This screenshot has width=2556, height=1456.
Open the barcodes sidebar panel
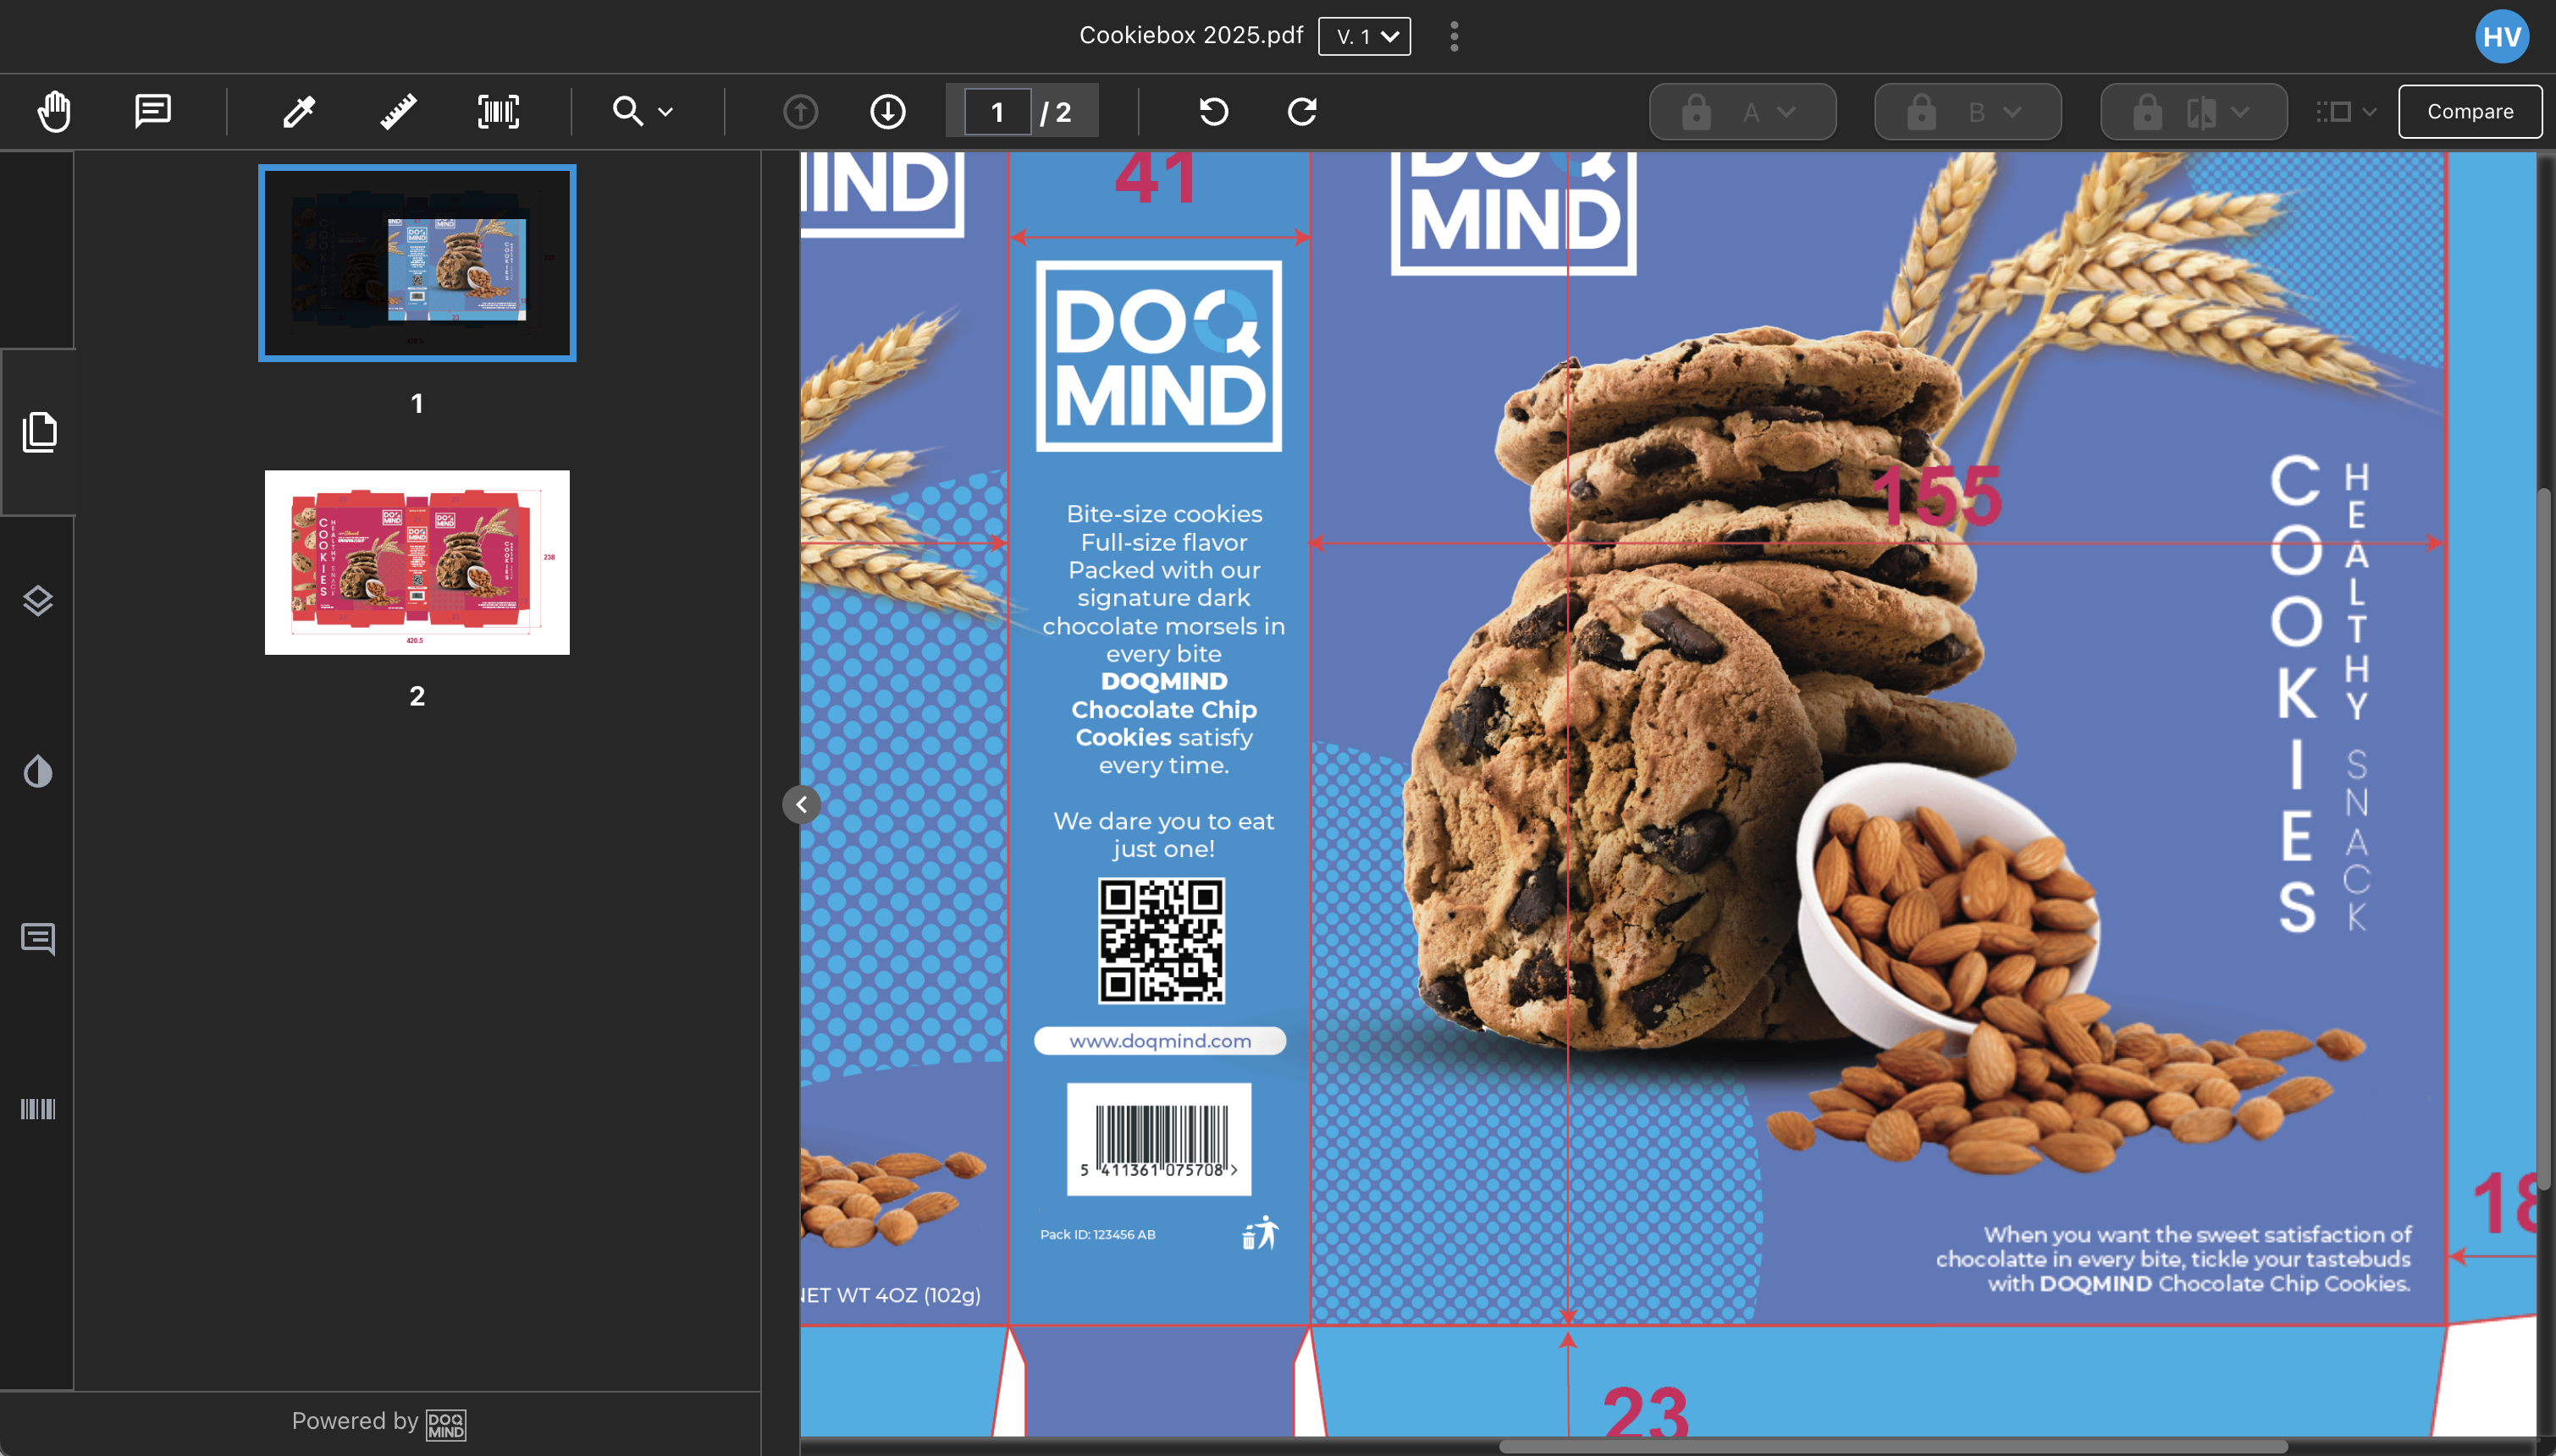coord(38,1109)
